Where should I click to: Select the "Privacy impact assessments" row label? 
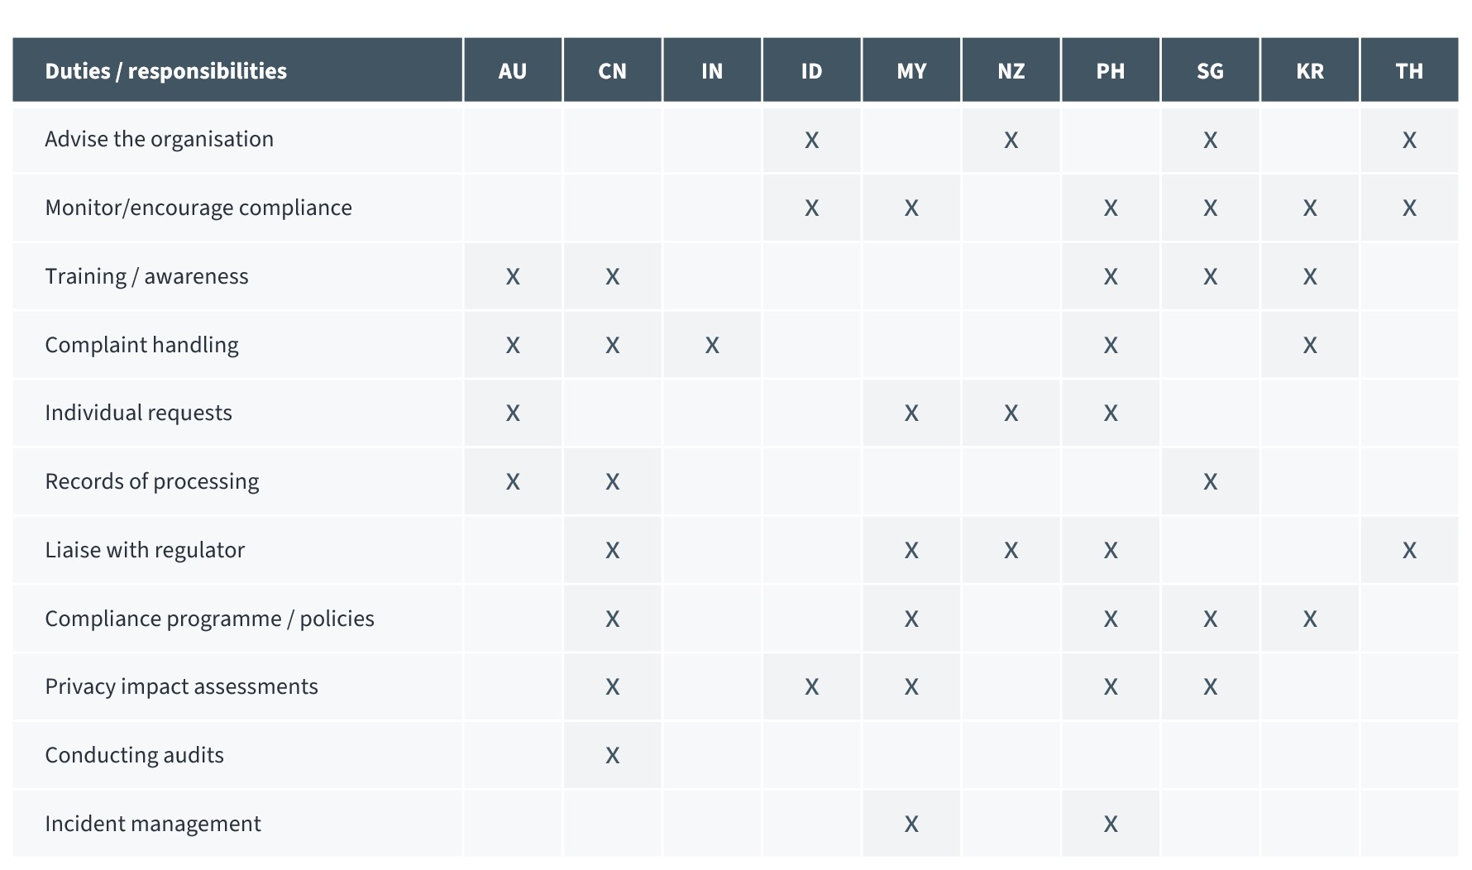point(181,686)
